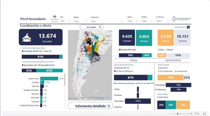The image size is (210, 116).
Task: Click the 87% No Técnica bar segment
Action: [131, 78]
